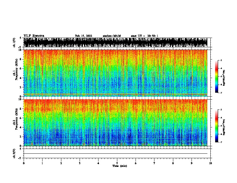Click the "-7" label on ch.2 color bar
Image resolution: width=237 pixels, height=183 pixels.
(x=221, y=142)
